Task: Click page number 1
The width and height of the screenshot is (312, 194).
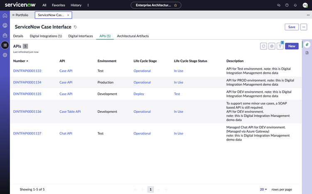Action: coord(150,189)
